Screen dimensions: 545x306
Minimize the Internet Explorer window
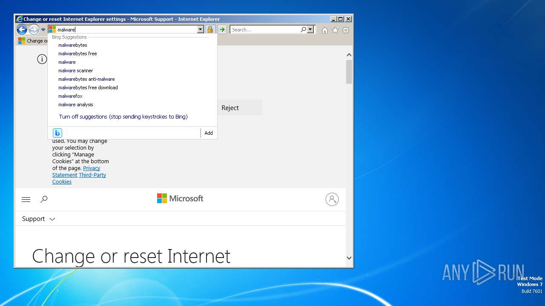(x=333, y=19)
